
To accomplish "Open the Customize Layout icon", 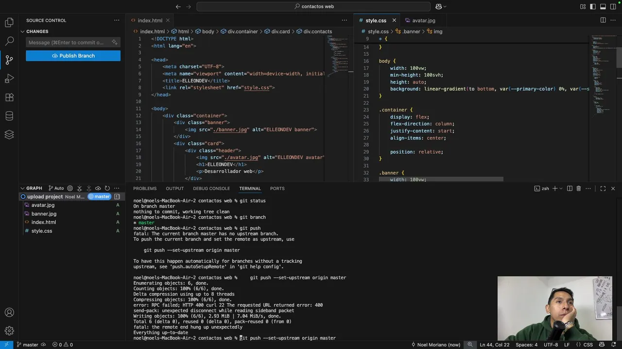I will [583, 7].
